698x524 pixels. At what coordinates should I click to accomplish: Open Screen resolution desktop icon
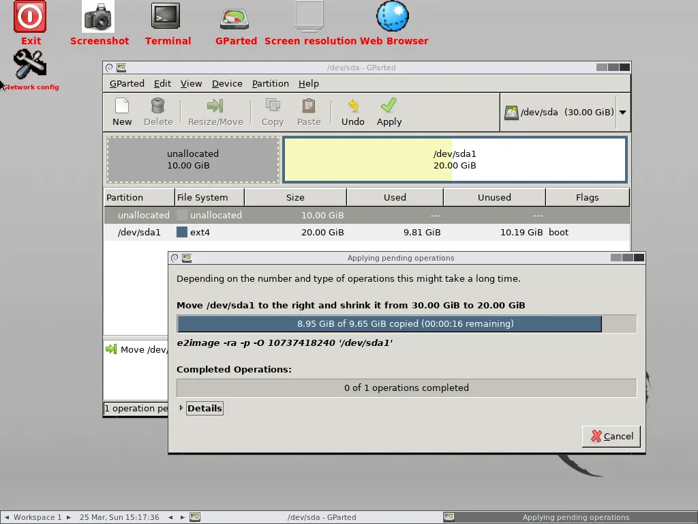point(309,16)
